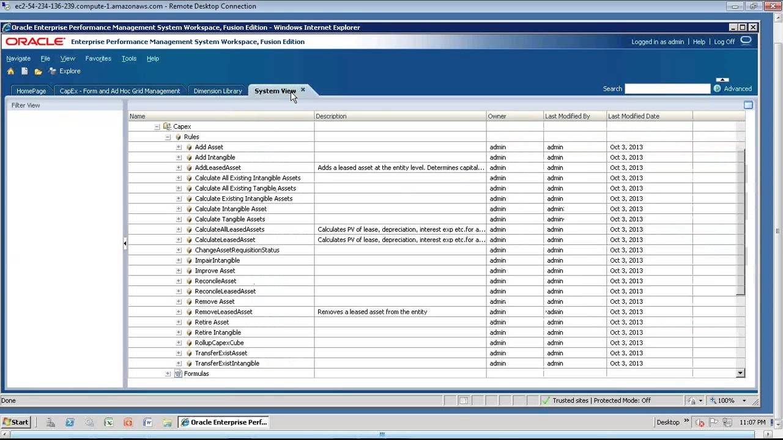Expand the Add Asset rule
This screenshot has width=783, height=440.
pos(179,147)
